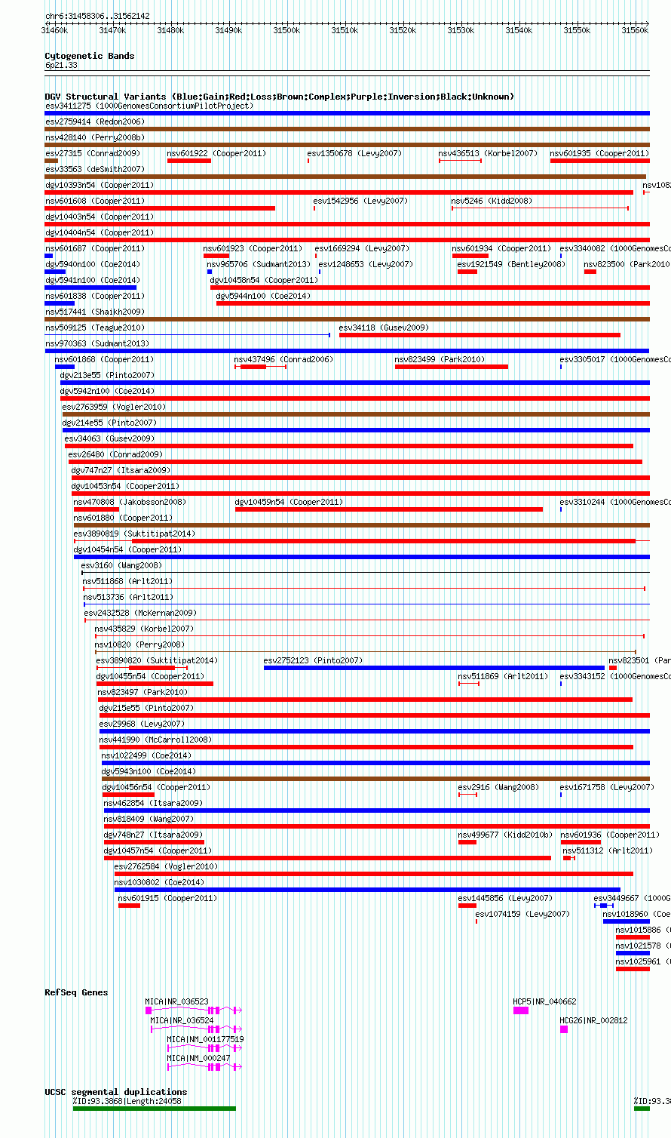The image size is (671, 1138).
Task: Click the red bar of nsv601608 (Cooper2011)
Action: pos(160,208)
